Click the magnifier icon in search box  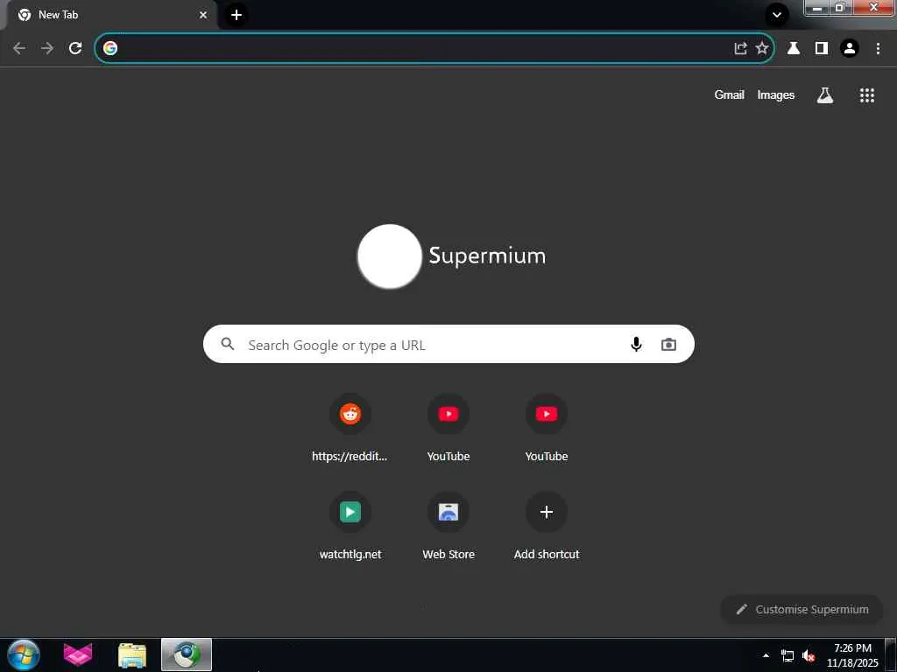click(x=228, y=344)
